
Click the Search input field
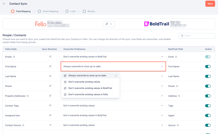[197, 35]
